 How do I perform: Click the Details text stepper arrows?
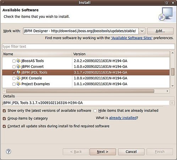pyautogui.click(x=172, y=103)
